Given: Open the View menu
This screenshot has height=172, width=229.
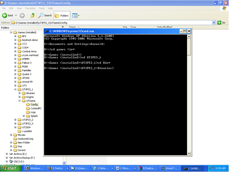Looking at the screenshot, I should pos(19,8).
